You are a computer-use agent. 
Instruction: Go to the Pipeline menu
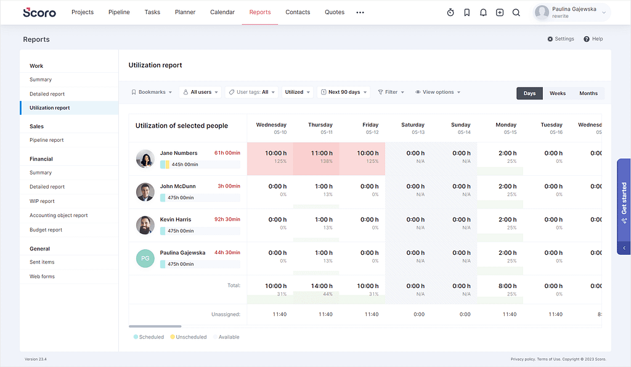click(119, 12)
